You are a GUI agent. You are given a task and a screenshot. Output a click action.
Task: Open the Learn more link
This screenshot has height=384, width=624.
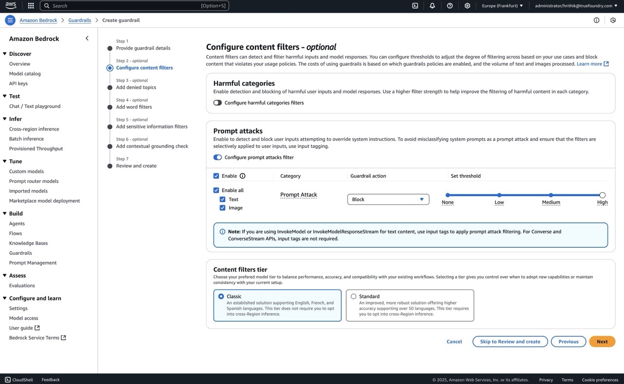click(589, 63)
